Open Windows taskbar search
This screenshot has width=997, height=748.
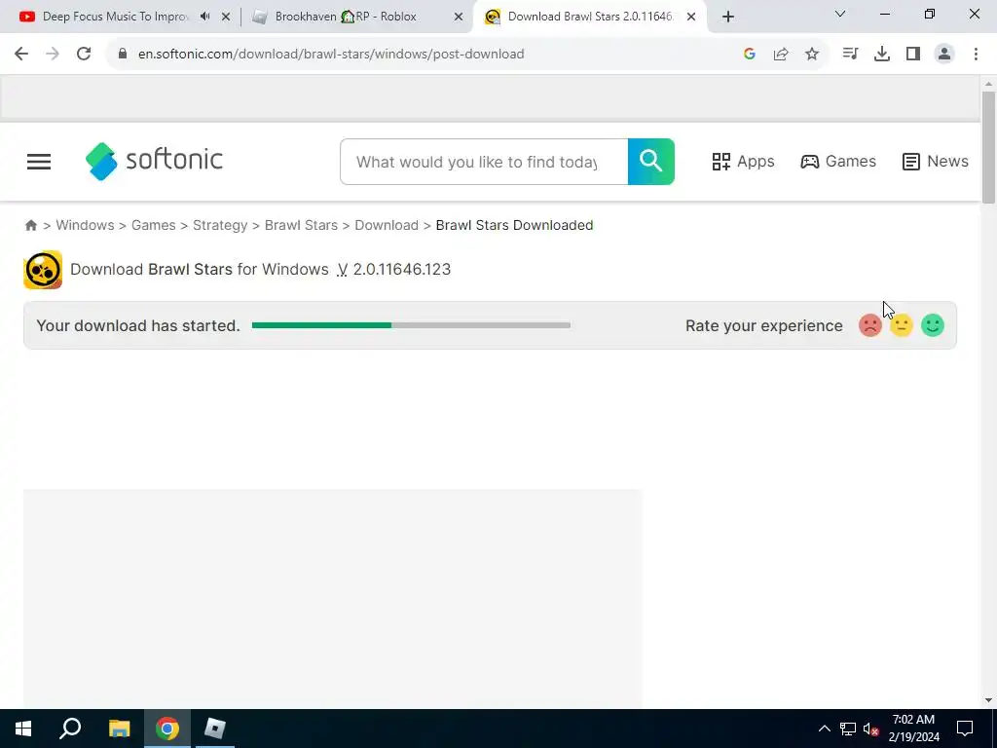(70, 729)
